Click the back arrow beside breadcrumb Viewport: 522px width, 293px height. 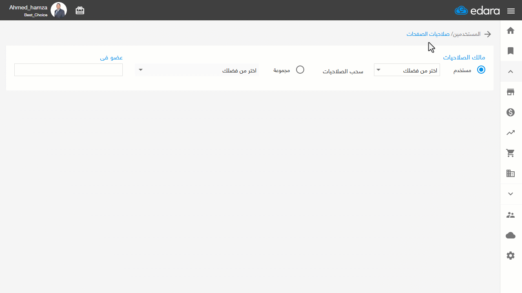[x=487, y=34]
